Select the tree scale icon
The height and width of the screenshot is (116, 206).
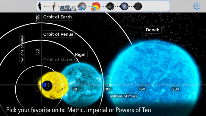coord(54,6)
